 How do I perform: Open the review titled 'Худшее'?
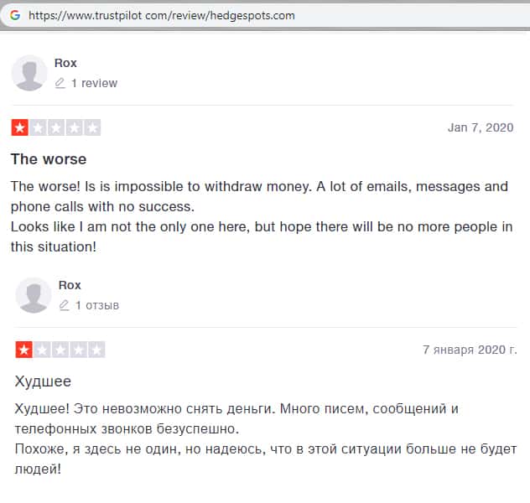(43, 381)
